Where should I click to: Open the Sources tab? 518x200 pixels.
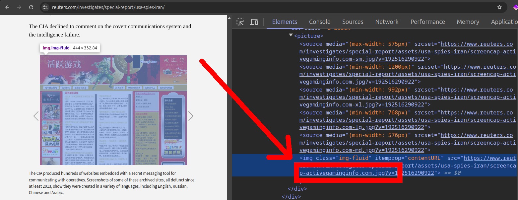(353, 22)
